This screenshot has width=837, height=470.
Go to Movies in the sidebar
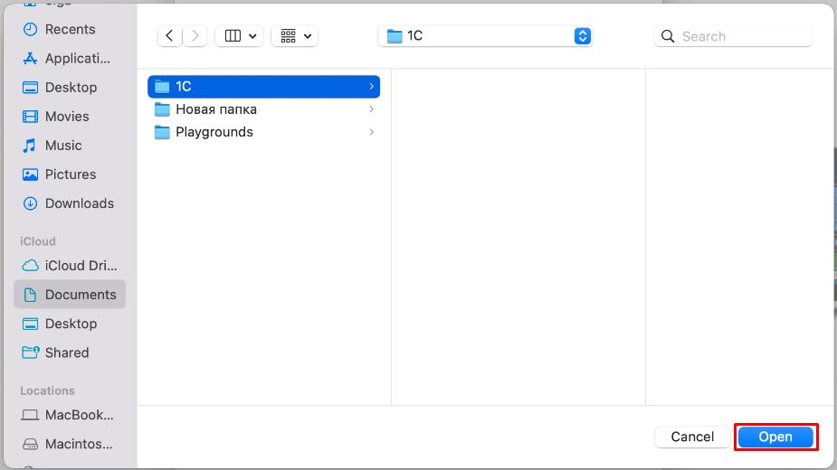tap(67, 117)
